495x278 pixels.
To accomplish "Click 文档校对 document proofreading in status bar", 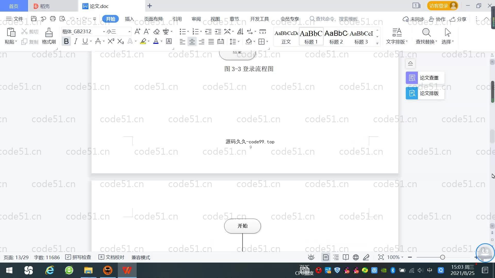I will tap(111, 257).
